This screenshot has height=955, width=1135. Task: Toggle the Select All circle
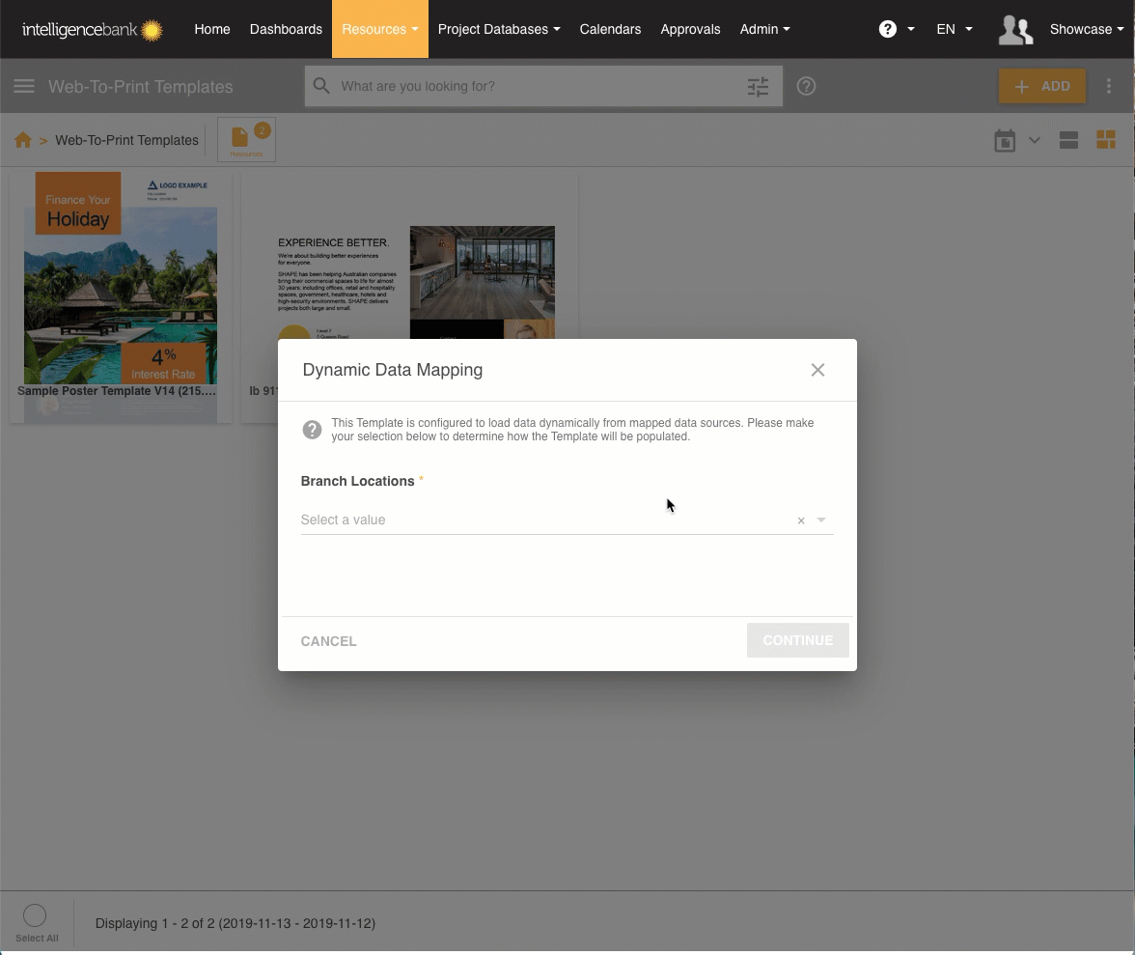pyautogui.click(x=35, y=915)
